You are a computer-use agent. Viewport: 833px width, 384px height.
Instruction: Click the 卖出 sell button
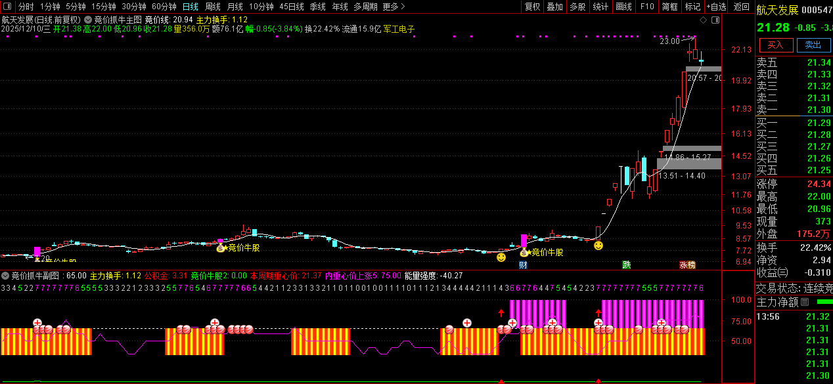[813, 45]
